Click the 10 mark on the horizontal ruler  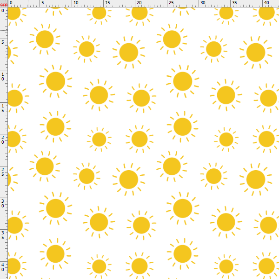(x=76, y=3)
